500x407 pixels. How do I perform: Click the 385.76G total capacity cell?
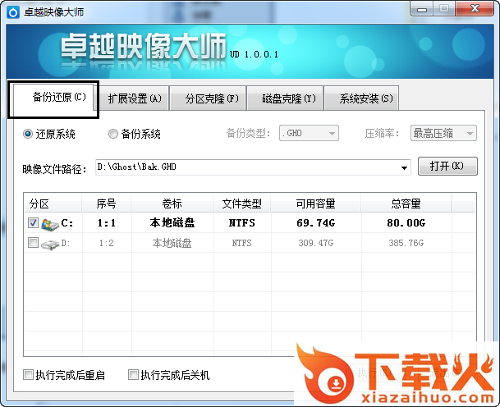click(406, 243)
